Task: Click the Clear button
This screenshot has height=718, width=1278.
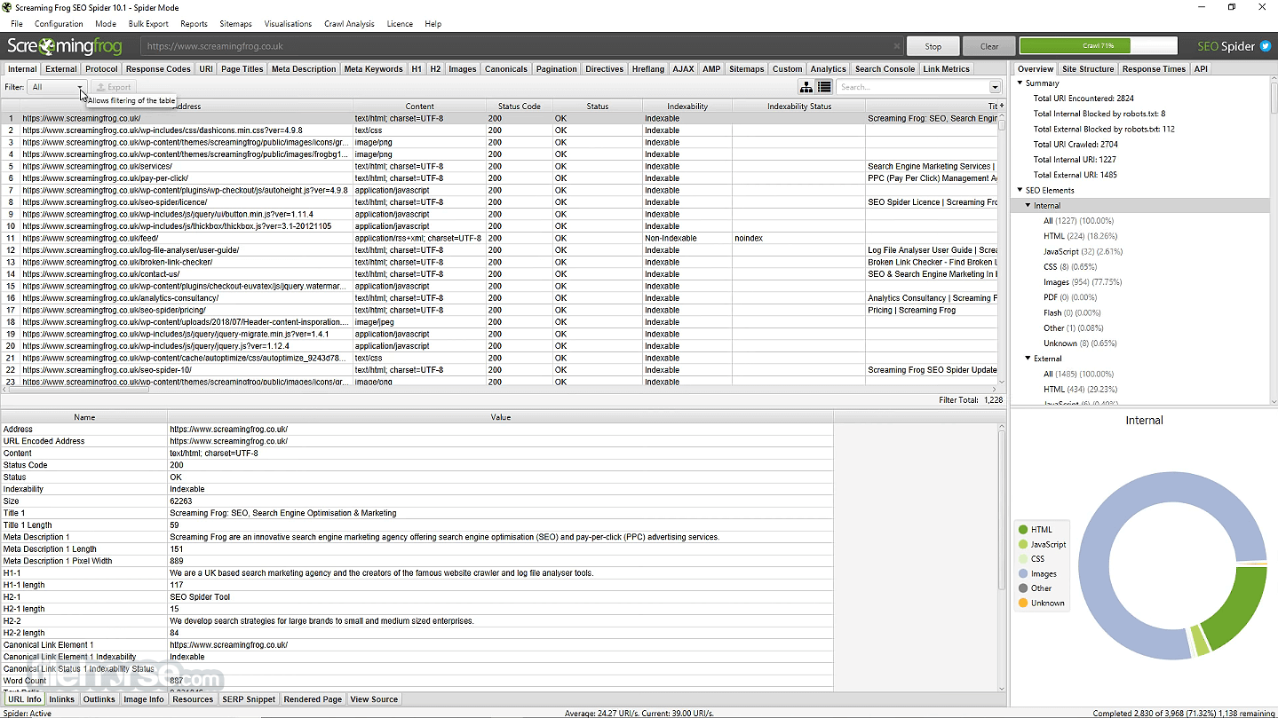Action: coord(989,46)
